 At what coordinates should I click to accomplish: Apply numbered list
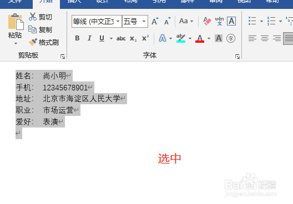[271, 21]
